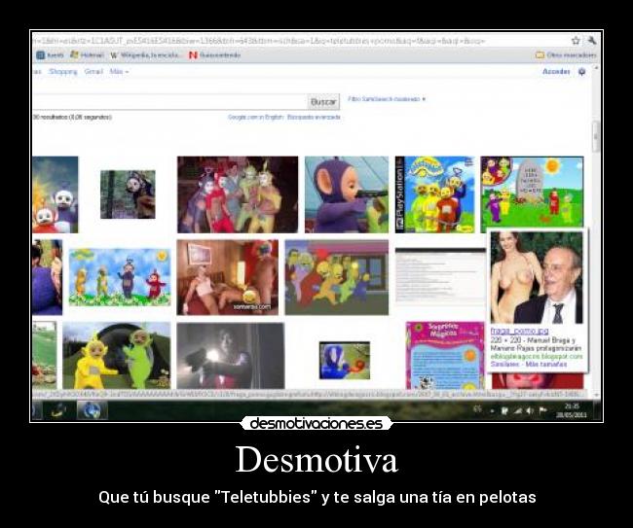This screenshot has height=528, width=633.
Task: Open the network signal tray icon
Action: point(517,410)
